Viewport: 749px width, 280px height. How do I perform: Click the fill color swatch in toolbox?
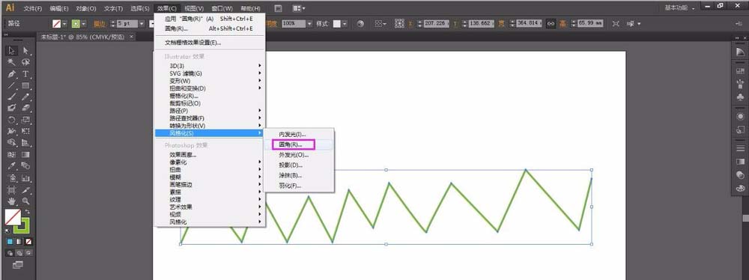(13, 217)
